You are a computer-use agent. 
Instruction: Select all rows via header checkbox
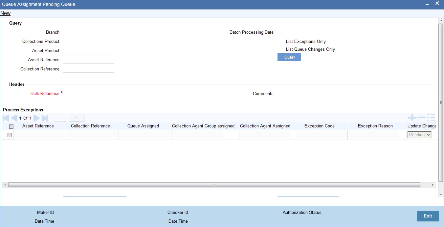pyautogui.click(x=11, y=126)
